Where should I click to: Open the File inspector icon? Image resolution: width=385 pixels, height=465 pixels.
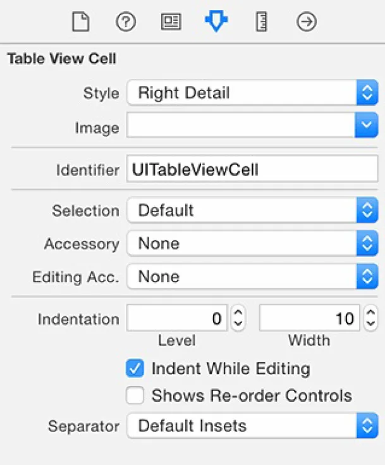[80, 23]
